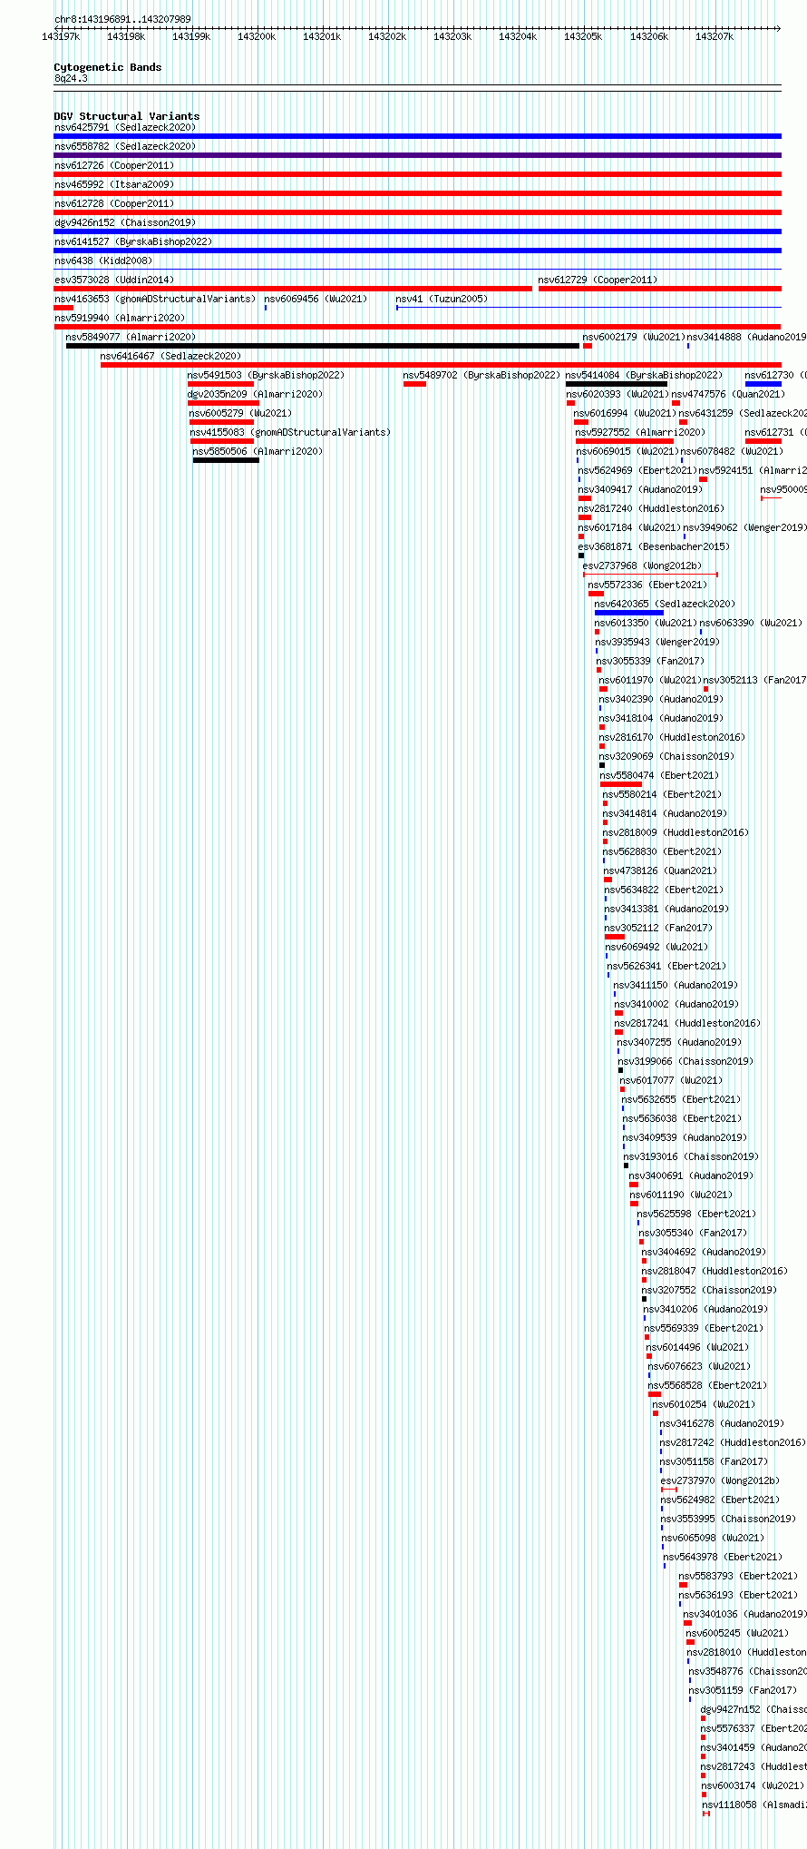Open nsv3055340 (Fan2017) variant
This screenshot has height=1849, width=807.
tap(693, 1233)
